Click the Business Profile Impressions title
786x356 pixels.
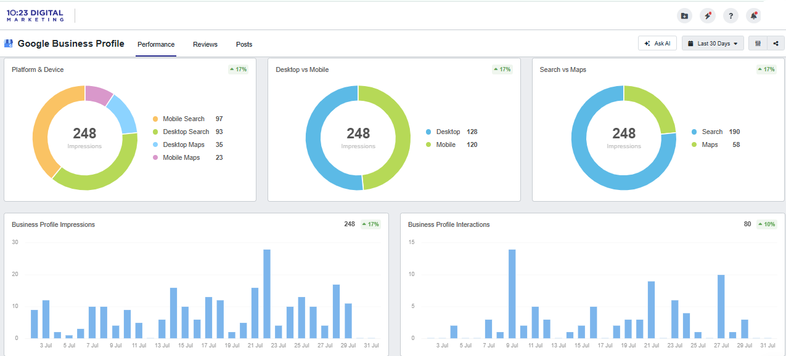(x=54, y=224)
